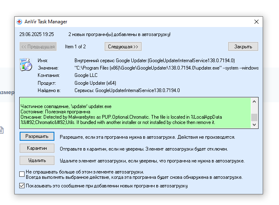
Task: Click the description scrollbar up arrow
Action: click(x=254, y=101)
